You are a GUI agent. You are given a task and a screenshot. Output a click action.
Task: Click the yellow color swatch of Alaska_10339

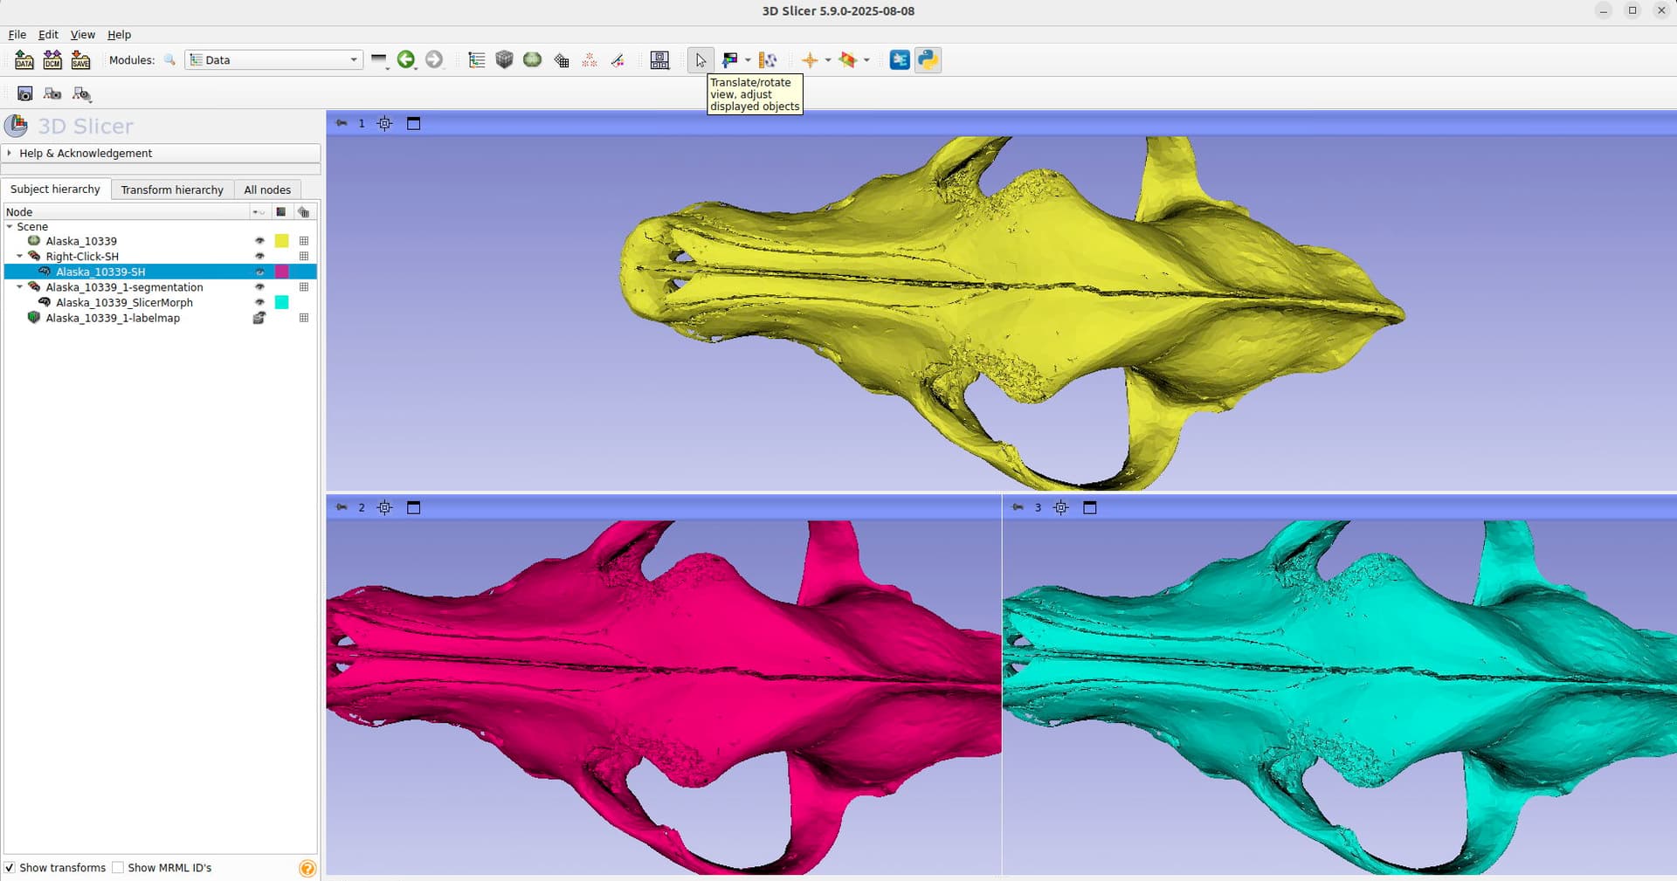(281, 241)
